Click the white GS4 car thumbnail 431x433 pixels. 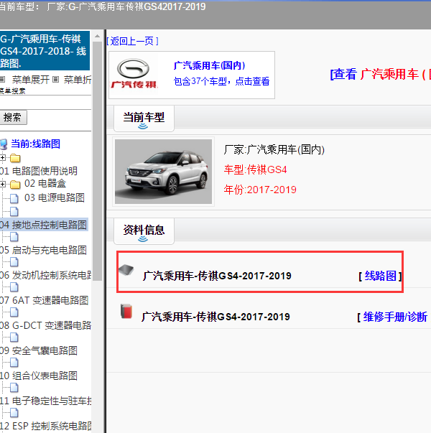[x=163, y=172]
